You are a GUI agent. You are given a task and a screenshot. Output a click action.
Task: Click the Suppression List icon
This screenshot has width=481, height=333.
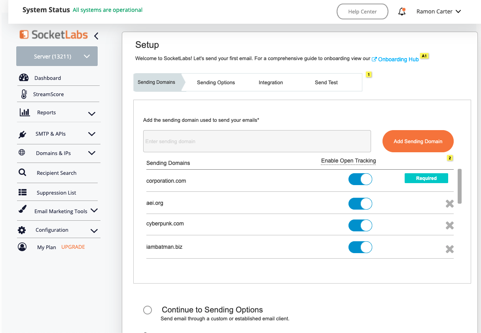tap(23, 193)
